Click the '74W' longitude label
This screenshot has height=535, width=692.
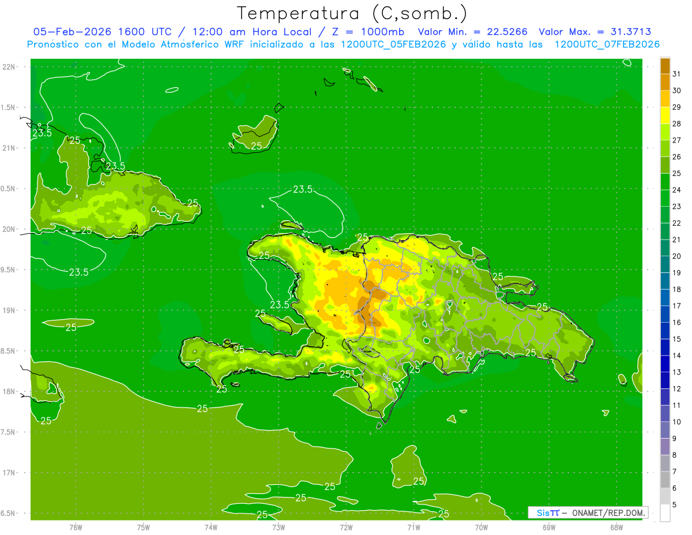(x=211, y=527)
